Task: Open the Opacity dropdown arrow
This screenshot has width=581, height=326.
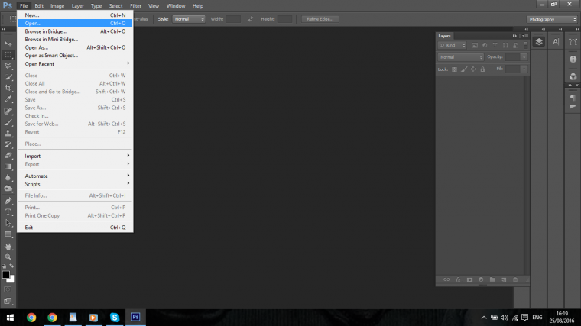Action: 524,57
